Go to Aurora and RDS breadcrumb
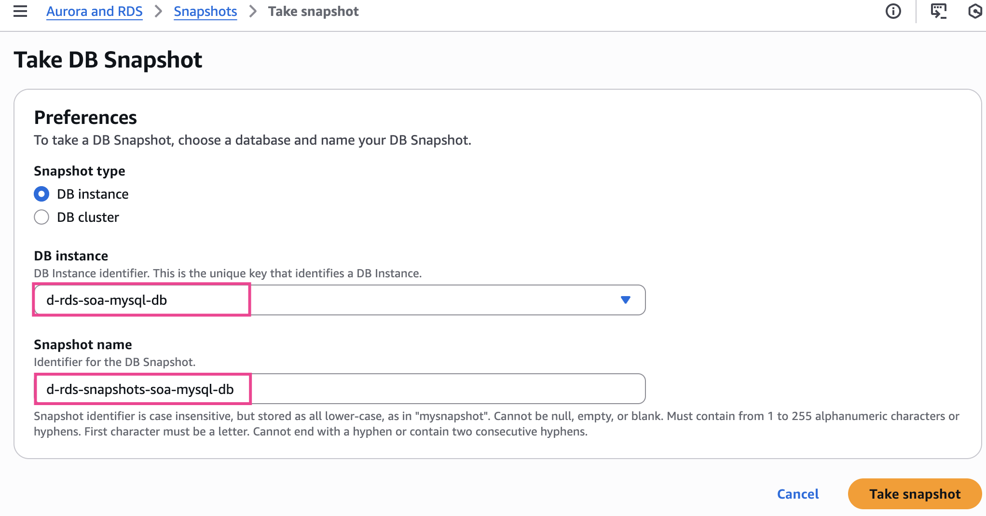The width and height of the screenshot is (986, 516). (95, 11)
